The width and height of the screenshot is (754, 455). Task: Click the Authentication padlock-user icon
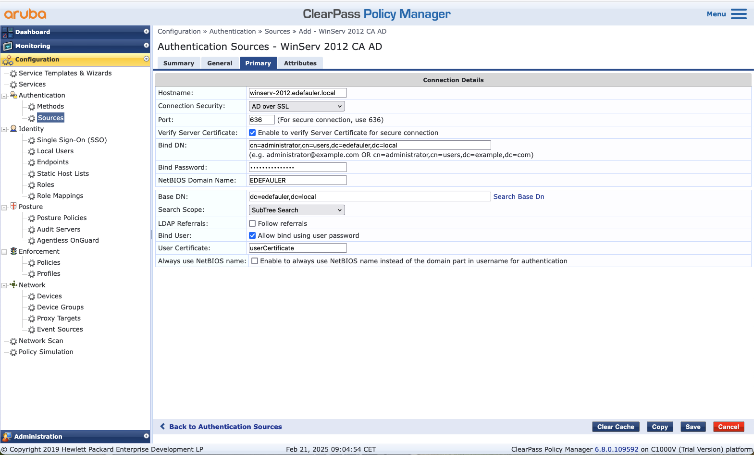pyautogui.click(x=13, y=95)
